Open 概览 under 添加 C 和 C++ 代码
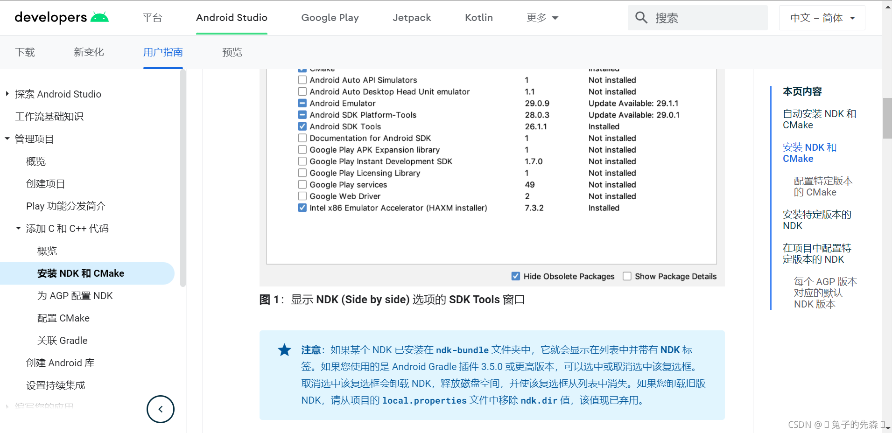The height and width of the screenshot is (433, 892). point(47,251)
